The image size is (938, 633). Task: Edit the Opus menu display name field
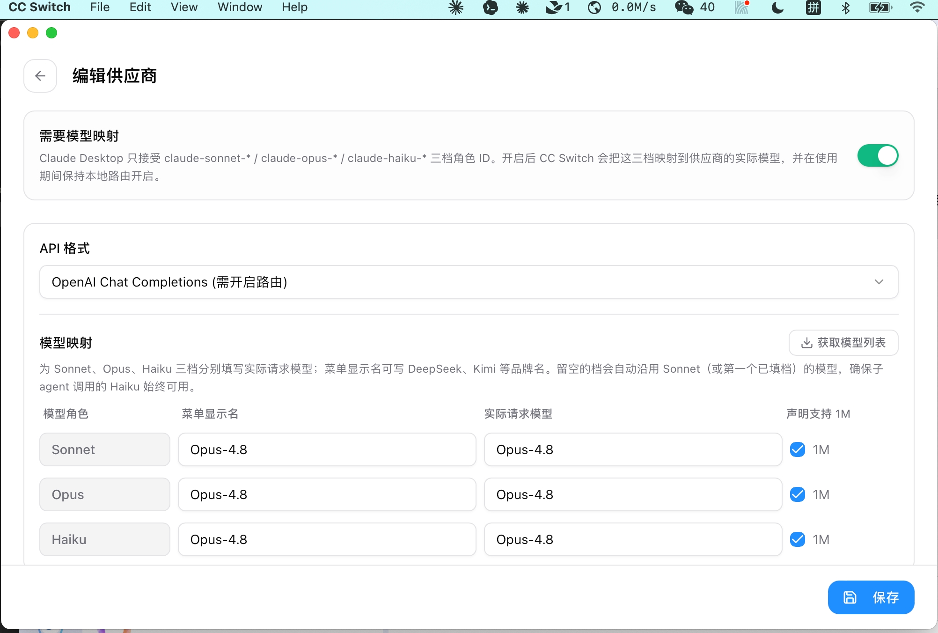[327, 494]
